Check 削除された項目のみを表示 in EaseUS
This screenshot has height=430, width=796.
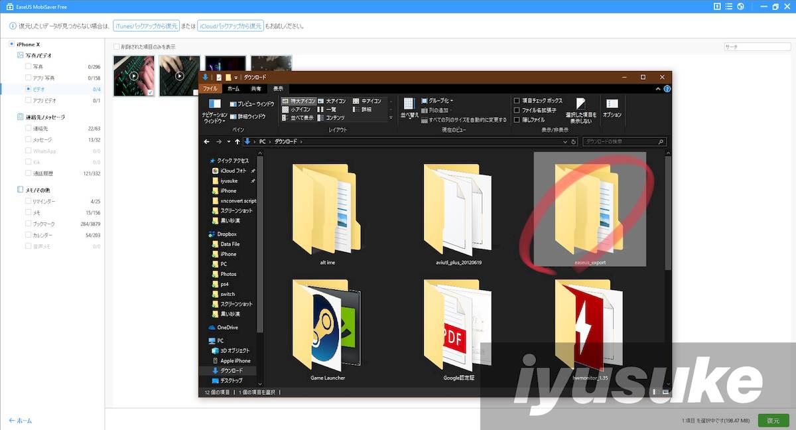[117, 47]
